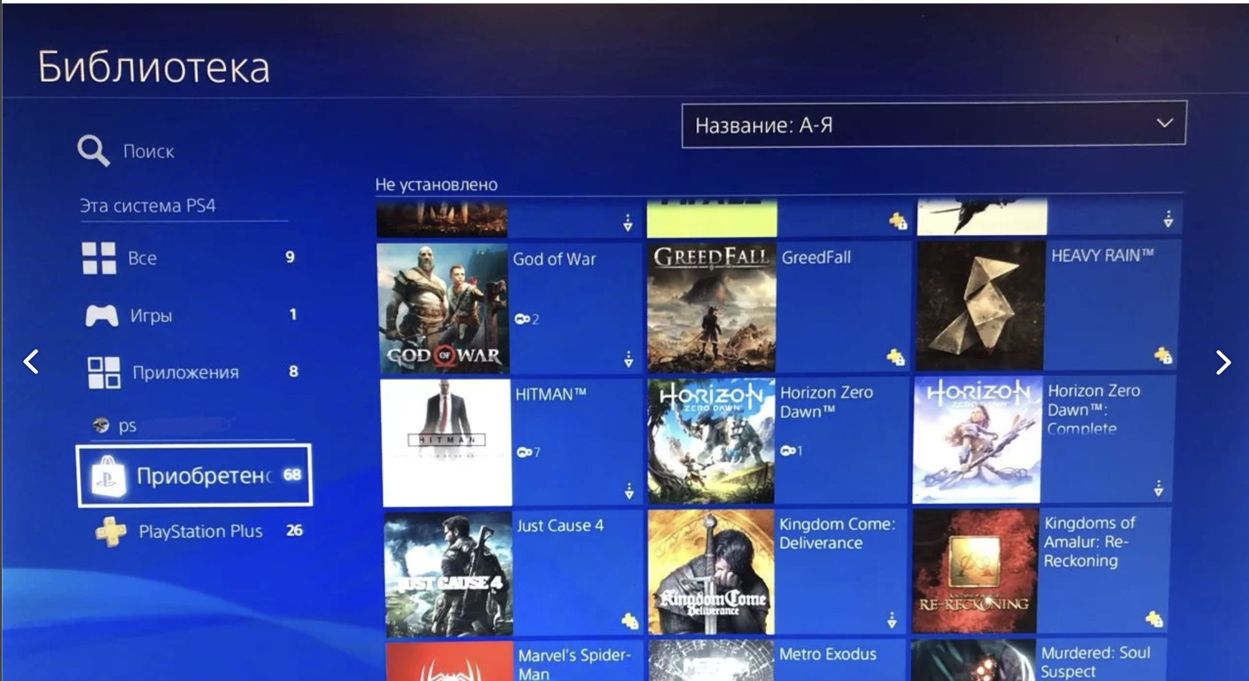
Task: Click the Kingdom Come: Deliverance title text
Action: click(837, 533)
